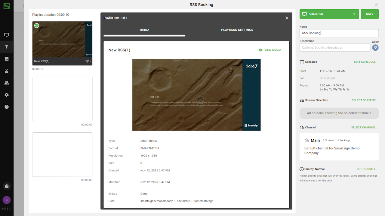
Task: Expand the Published status dropdown
Action: click(x=354, y=14)
